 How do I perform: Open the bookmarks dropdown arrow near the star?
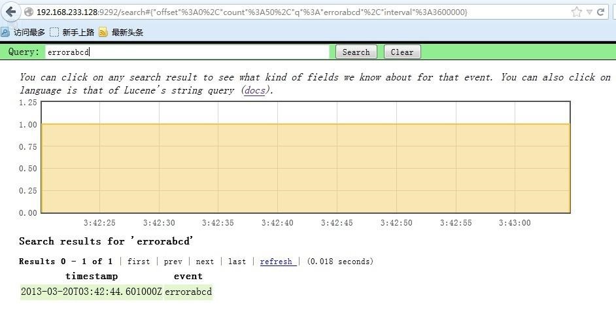tap(589, 12)
